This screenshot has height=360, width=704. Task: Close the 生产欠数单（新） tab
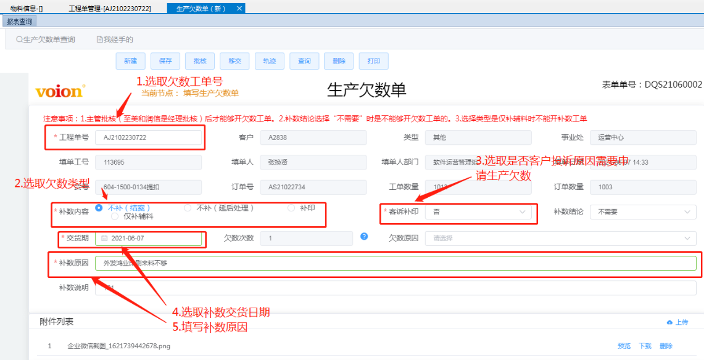tap(239, 9)
